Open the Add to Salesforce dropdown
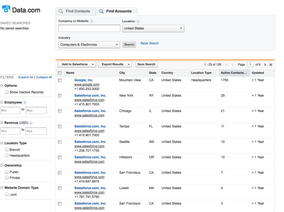 click(x=77, y=64)
